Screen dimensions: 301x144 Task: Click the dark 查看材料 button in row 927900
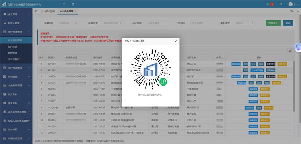(270, 64)
